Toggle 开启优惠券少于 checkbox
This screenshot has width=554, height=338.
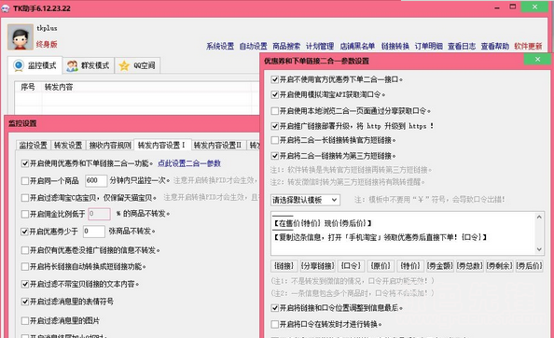pyautogui.click(x=25, y=232)
